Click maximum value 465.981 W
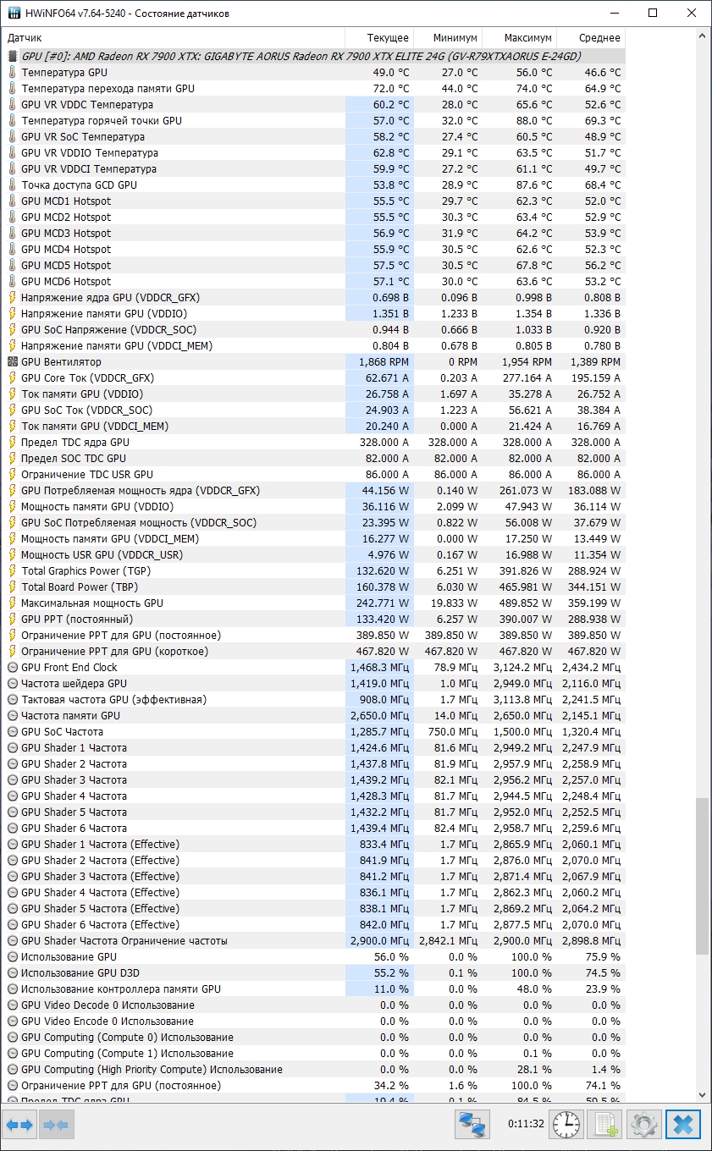This screenshot has height=1151, width=712. pos(519,587)
